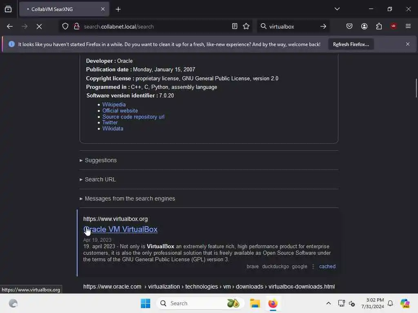This screenshot has height=313, width=418.
Task: Open the Wikipedia link
Action: tap(114, 105)
